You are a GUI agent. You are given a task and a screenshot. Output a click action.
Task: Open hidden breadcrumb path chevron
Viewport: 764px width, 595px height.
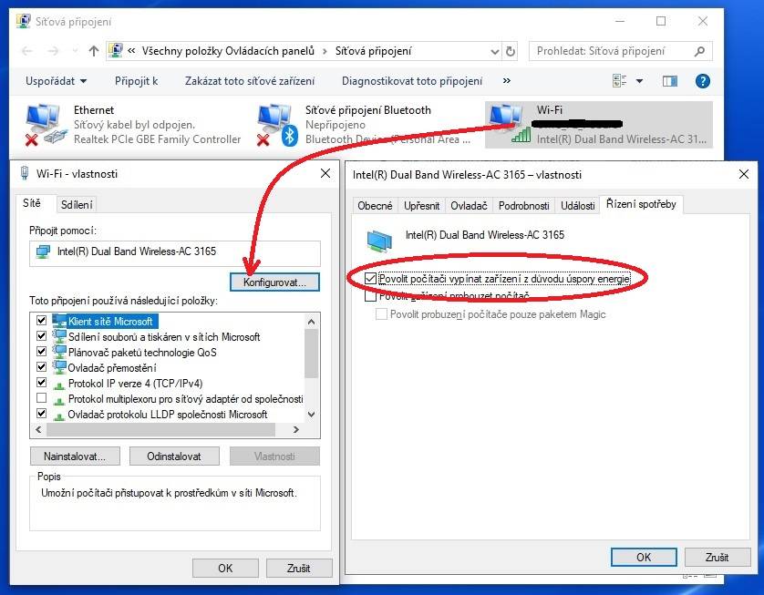(x=131, y=51)
